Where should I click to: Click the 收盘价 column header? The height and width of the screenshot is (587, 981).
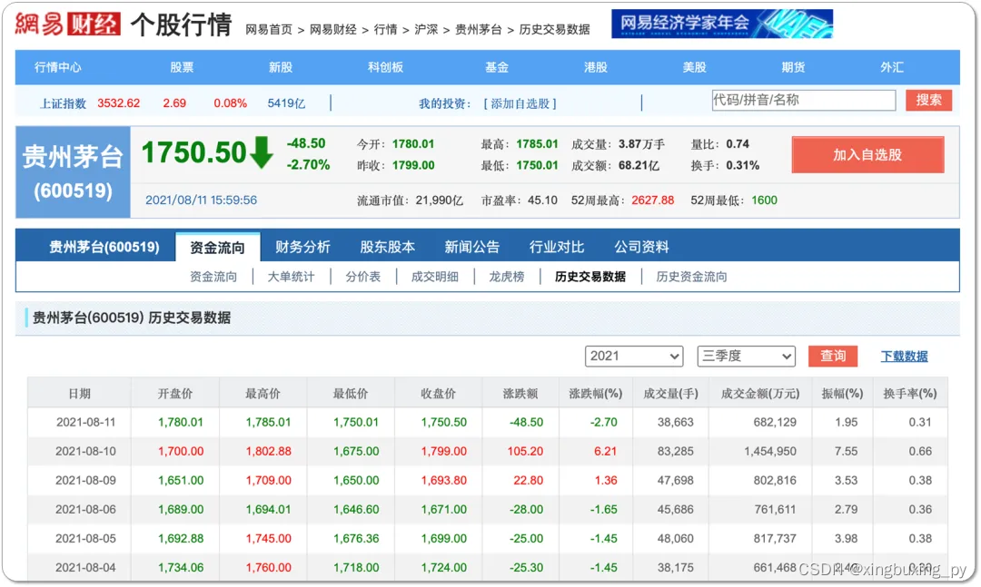(x=438, y=393)
